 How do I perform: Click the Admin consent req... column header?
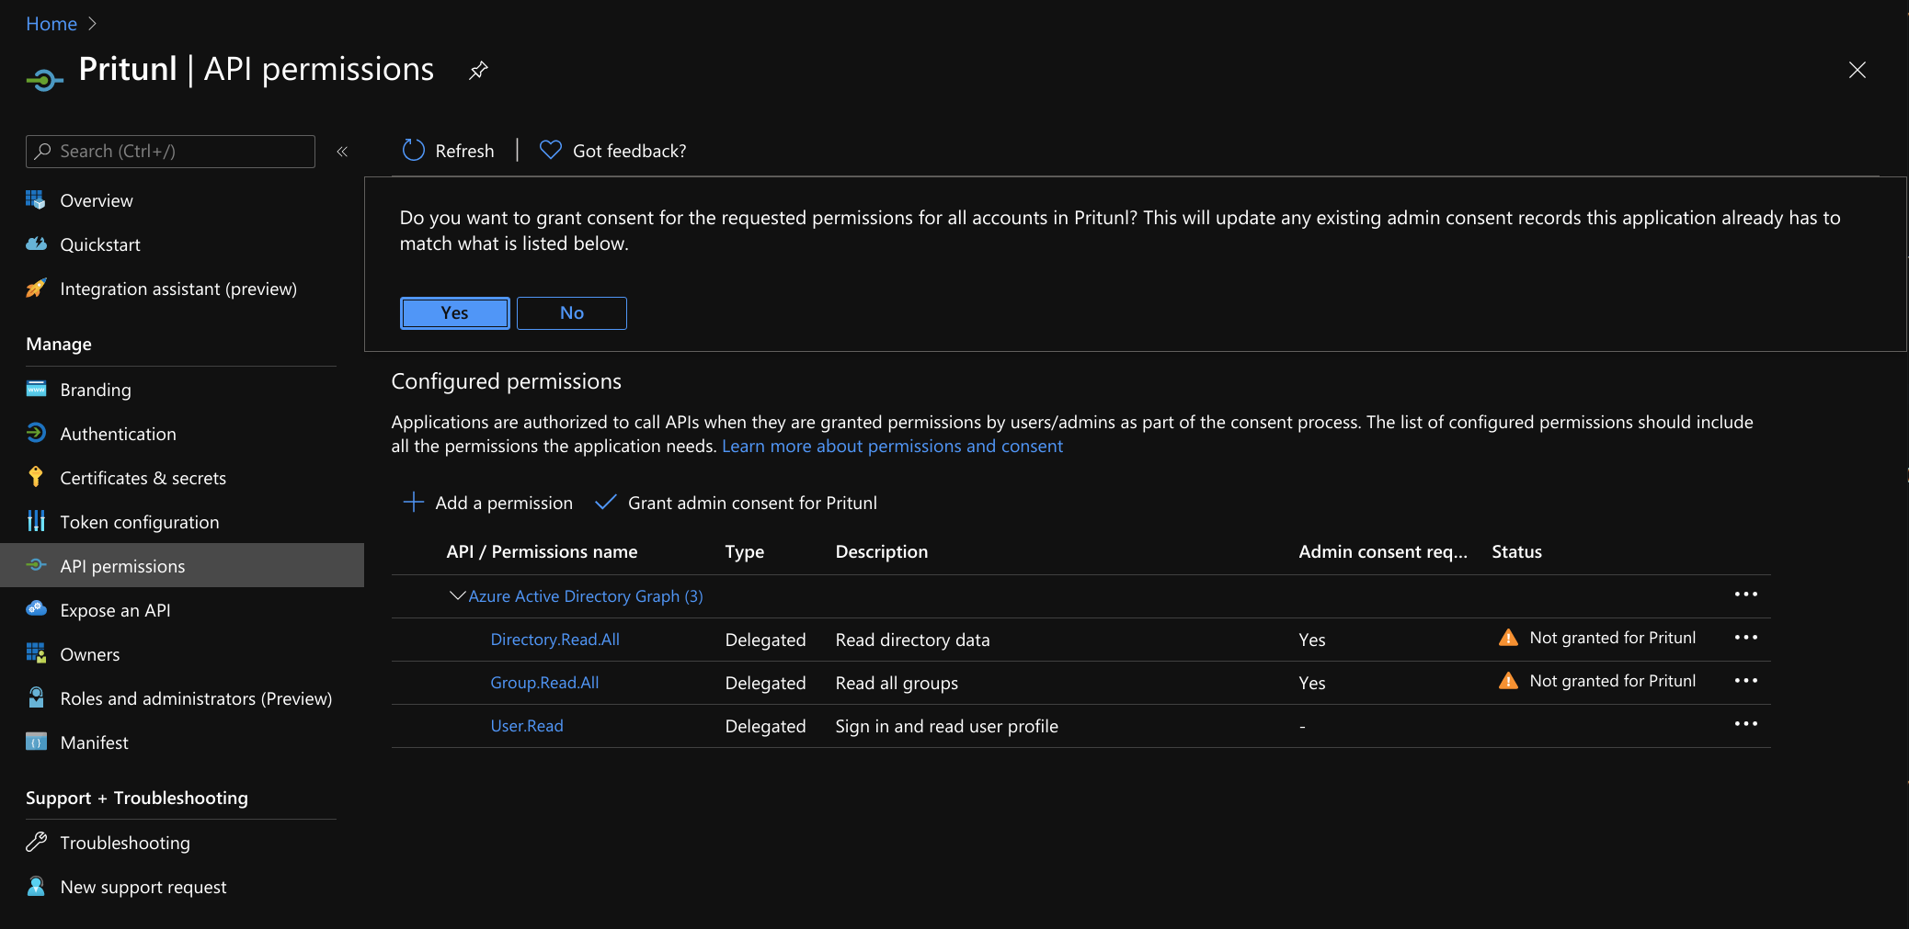coord(1383,551)
